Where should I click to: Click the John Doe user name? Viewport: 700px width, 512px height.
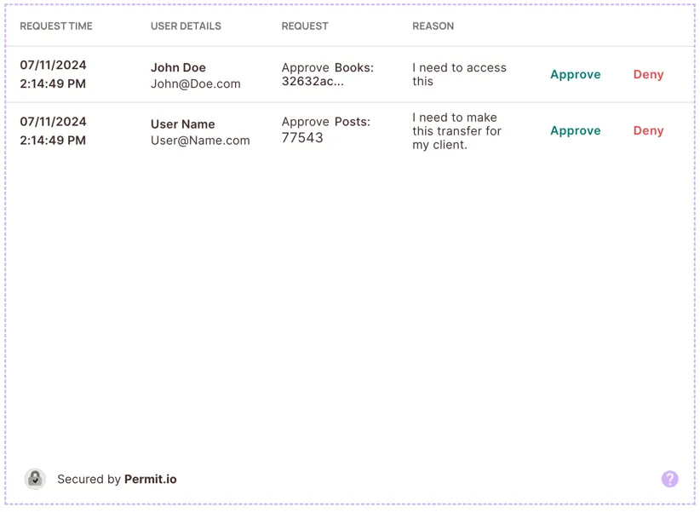(x=178, y=68)
